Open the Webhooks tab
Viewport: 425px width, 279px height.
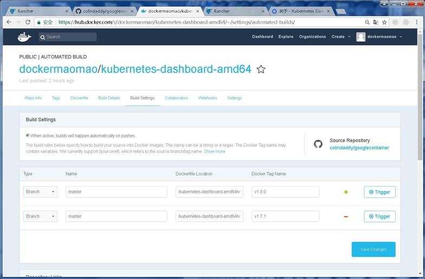tap(207, 98)
